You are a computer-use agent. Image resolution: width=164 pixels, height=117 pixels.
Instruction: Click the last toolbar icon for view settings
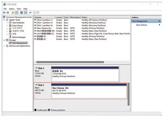pos(38,13)
